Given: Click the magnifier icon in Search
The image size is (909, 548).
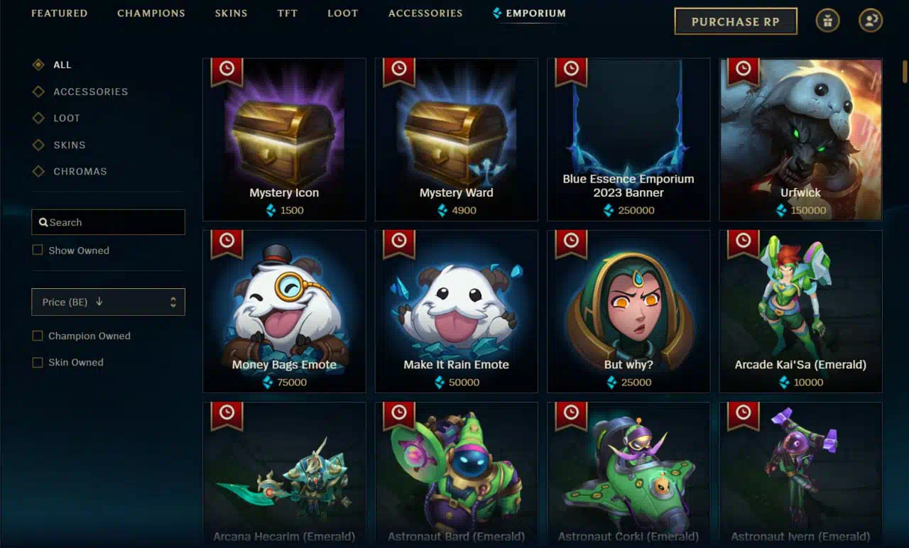Looking at the screenshot, I should point(43,222).
